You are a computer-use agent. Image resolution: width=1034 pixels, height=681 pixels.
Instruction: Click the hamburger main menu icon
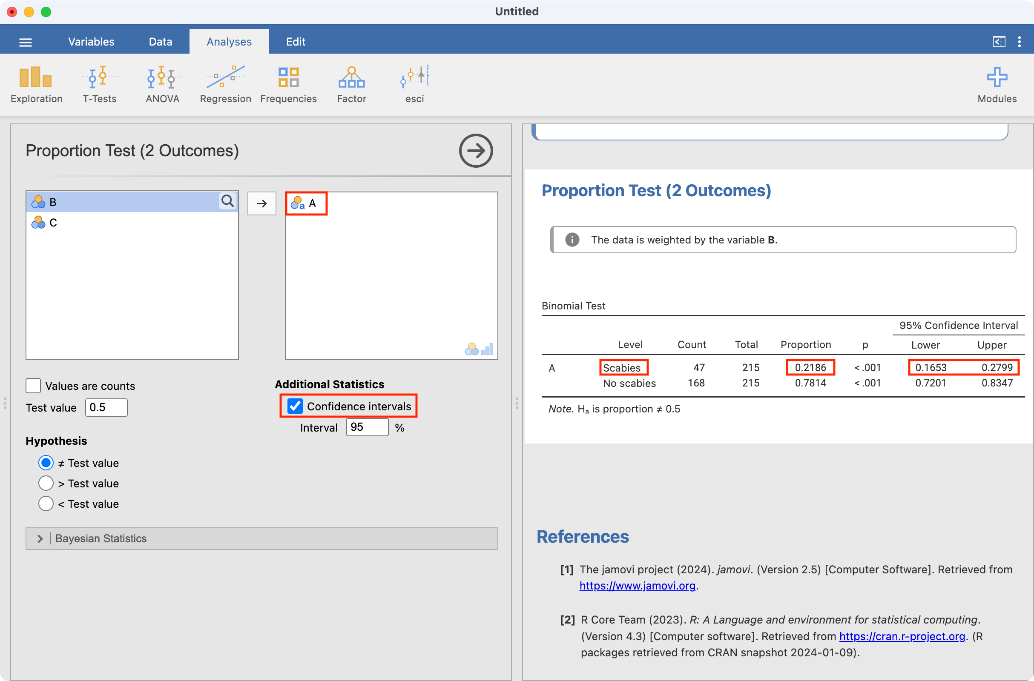[x=26, y=42]
